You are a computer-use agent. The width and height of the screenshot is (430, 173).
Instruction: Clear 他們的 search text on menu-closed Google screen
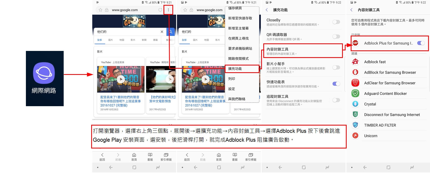(x=162, y=32)
